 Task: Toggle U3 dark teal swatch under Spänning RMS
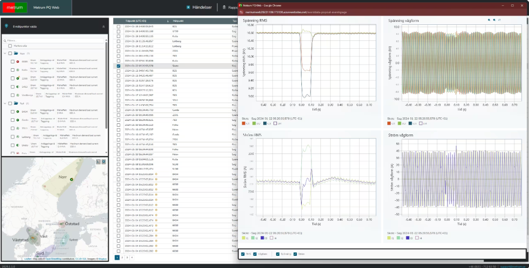pos(265,124)
